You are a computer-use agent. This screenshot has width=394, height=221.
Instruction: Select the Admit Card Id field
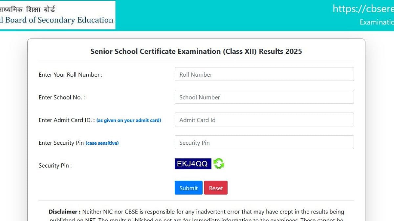[264, 120]
